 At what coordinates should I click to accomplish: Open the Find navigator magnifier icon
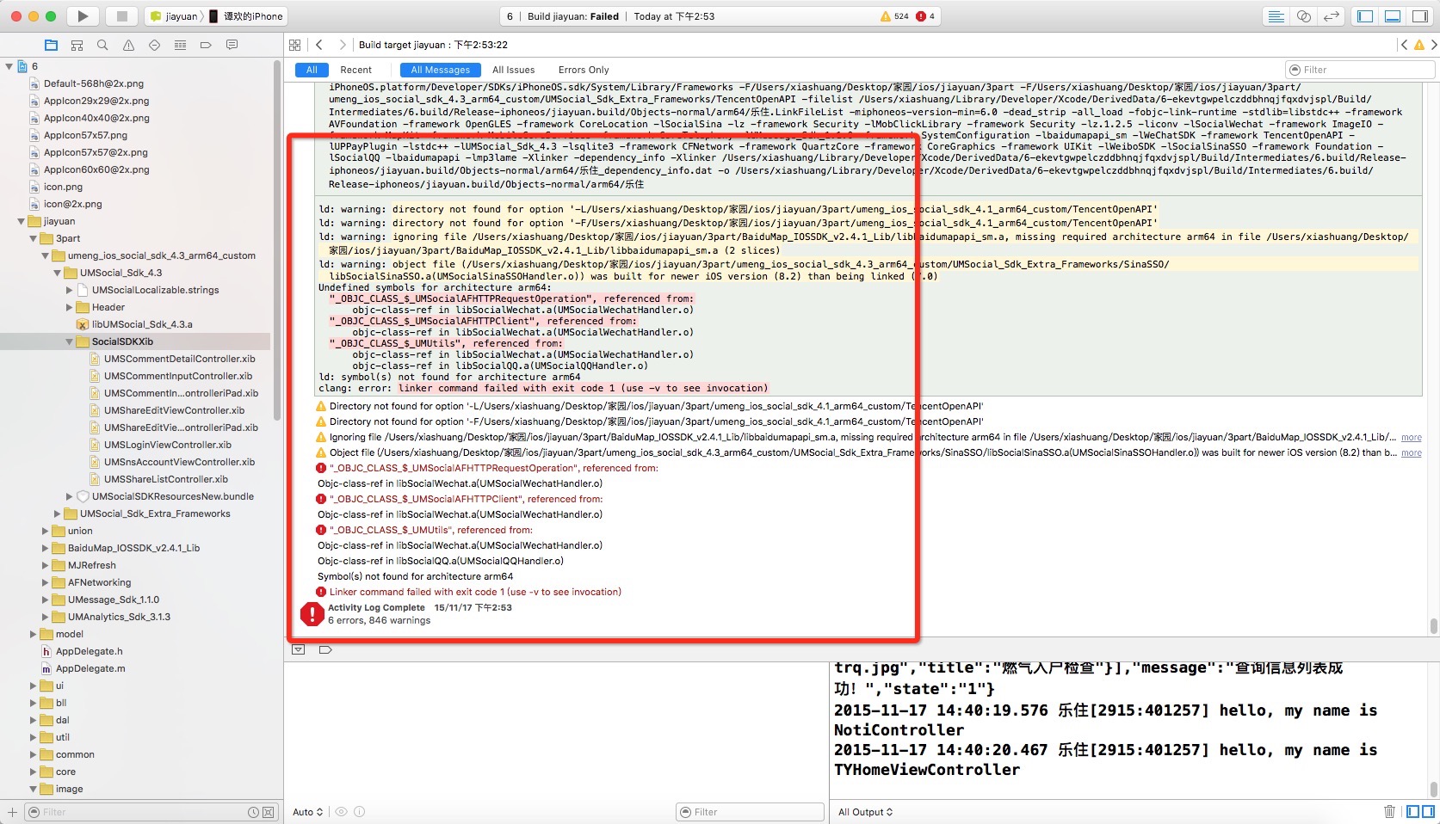102,45
